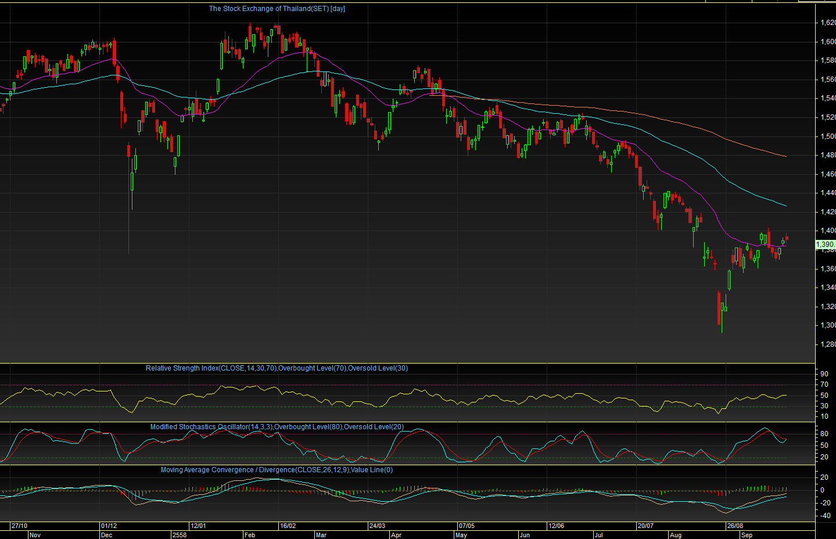This screenshot has height=539, width=836.
Task: Click the 1,600 price axis label
Action: [x=828, y=42]
